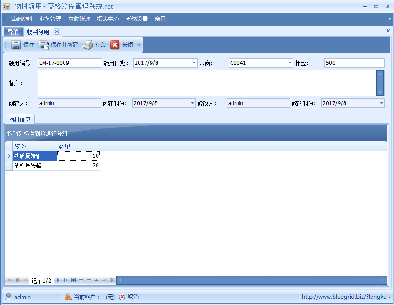Image resolution: width=394 pixels, height=305 pixels.
Task: Click the 数量 column header
Action: 78,146
